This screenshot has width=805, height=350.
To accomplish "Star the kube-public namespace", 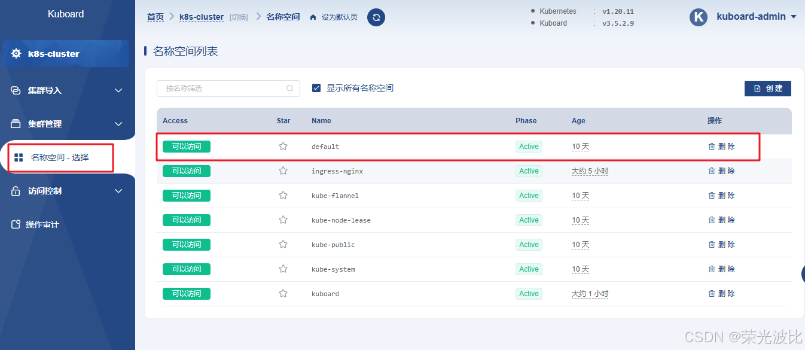I will 283,244.
